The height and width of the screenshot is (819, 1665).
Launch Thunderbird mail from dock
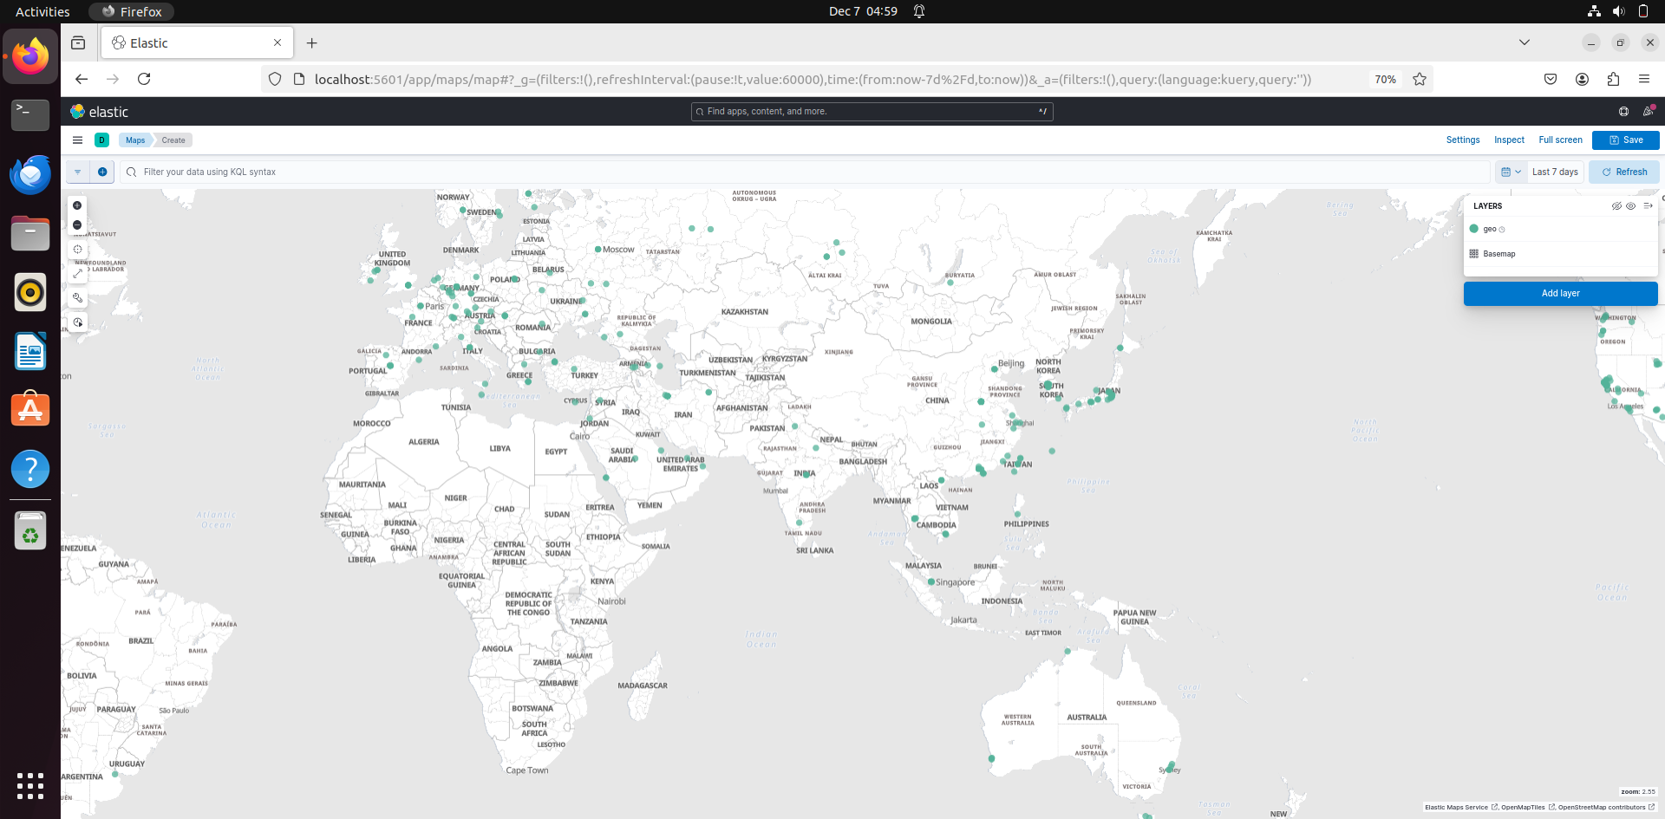coord(30,174)
